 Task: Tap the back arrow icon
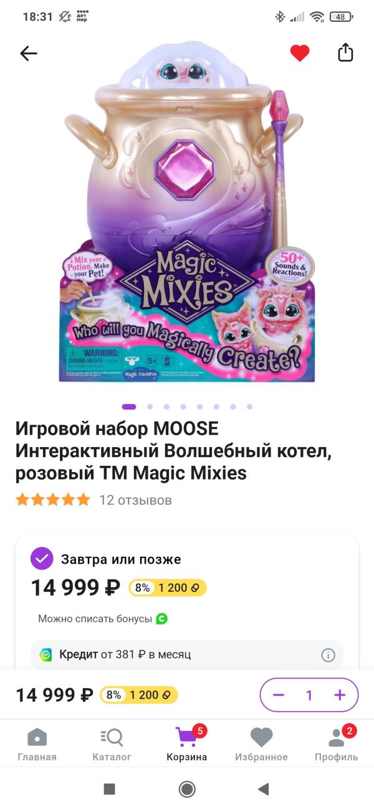[x=29, y=54]
